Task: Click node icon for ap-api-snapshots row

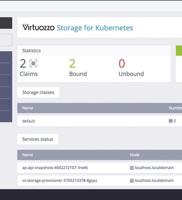Action: [132, 168]
